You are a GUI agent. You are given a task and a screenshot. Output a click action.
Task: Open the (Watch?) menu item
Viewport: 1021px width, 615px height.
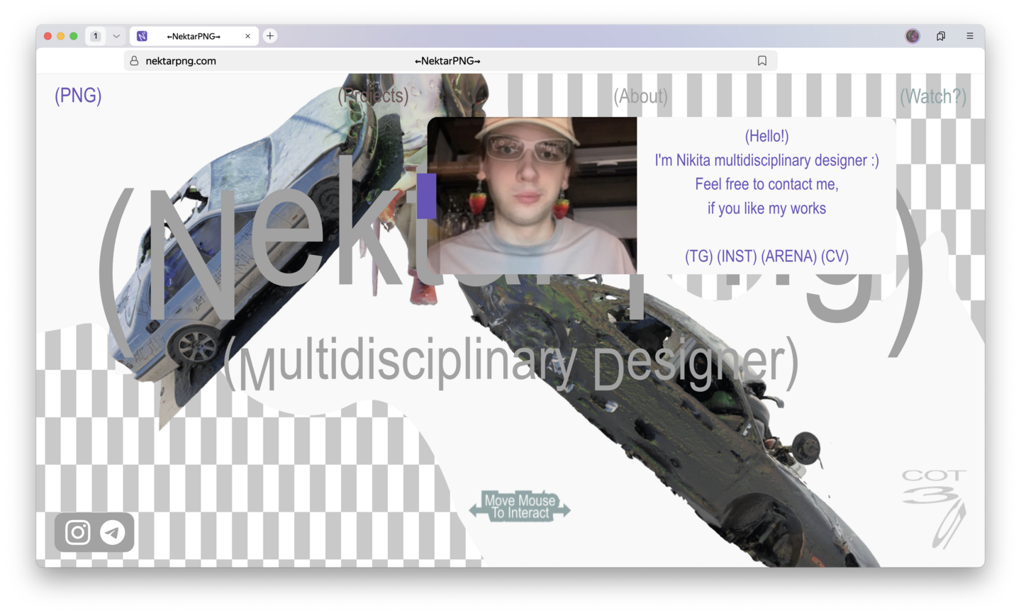[933, 96]
